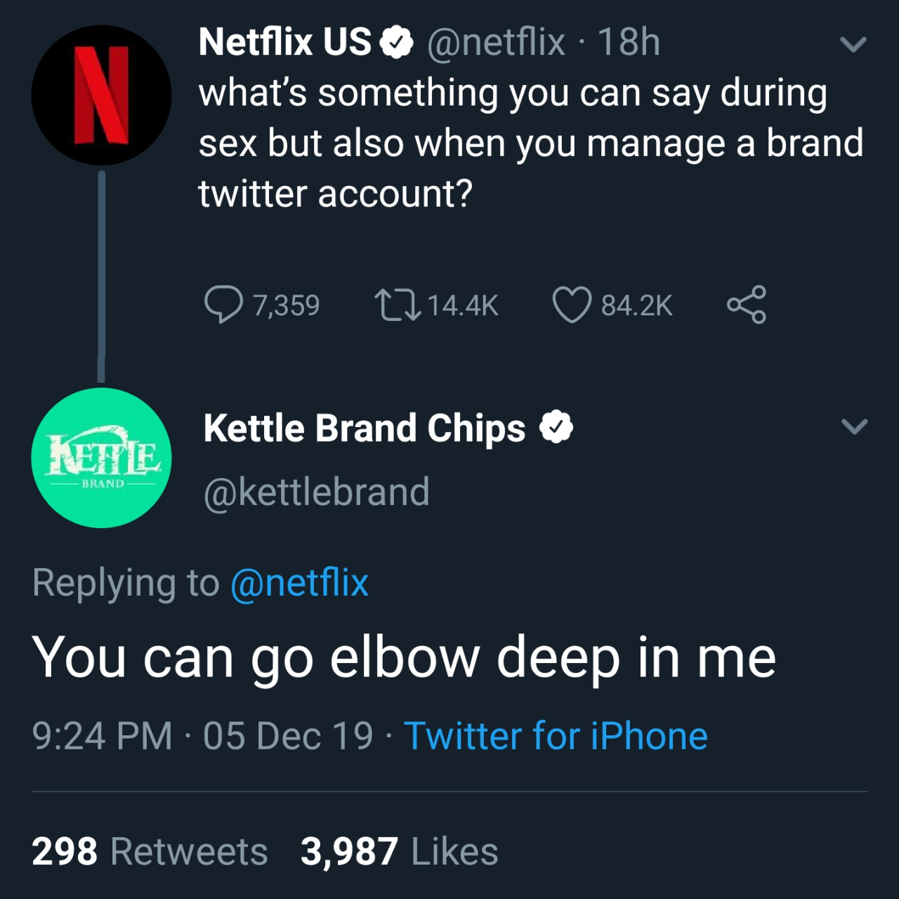This screenshot has height=899, width=899.
Task: Click the @netflix handle in header
Action: (x=496, y=42)
